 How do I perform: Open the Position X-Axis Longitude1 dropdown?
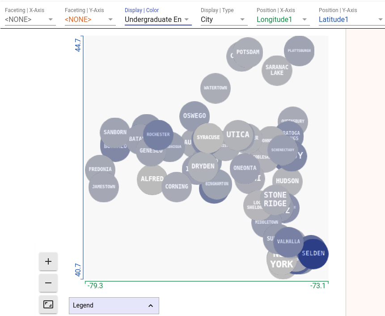[x=283, y=19]
